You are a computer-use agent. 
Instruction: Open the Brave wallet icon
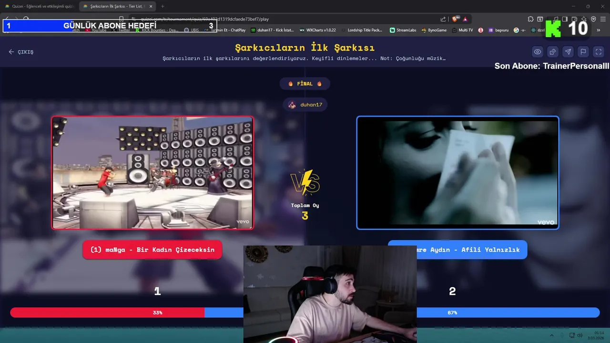574,19
